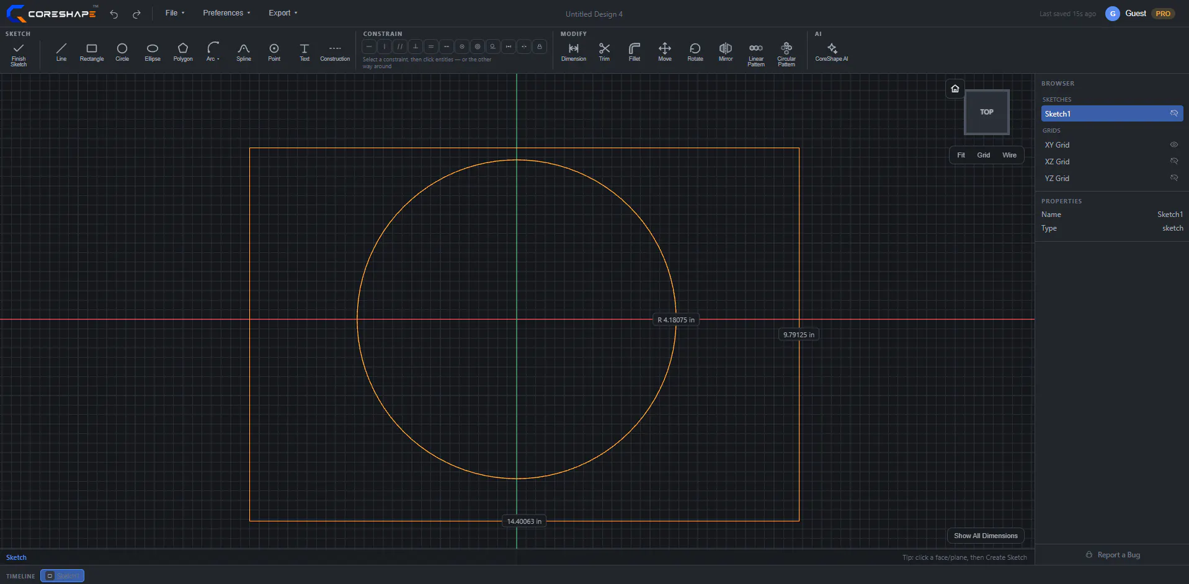Activate the Dimension tool
The image size is (1189, 584).
(574, 52)
